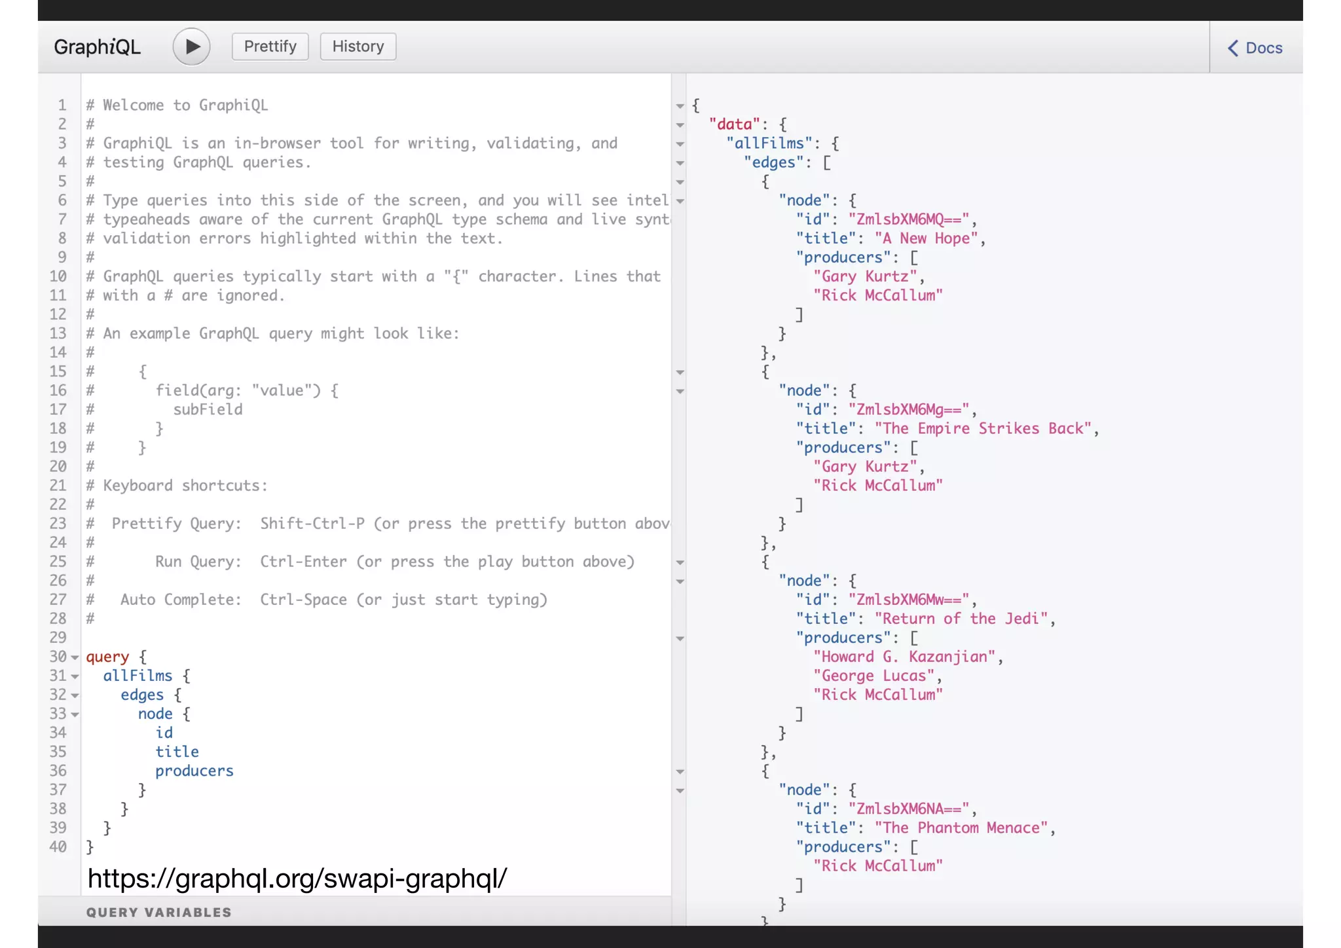Click the 'Auto Complete: Ctrl-Space' comment line
Image resolution: width=1341 pixels, height=948 pixels.
click(x=317, y=600)
